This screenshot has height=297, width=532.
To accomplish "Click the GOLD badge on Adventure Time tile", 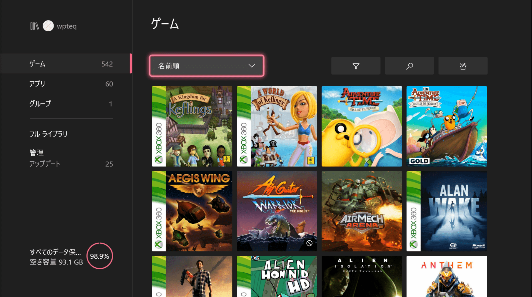I will click(x=419, y=161).
